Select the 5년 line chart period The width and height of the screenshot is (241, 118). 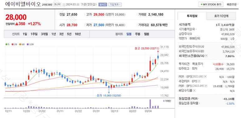point(69,34)
